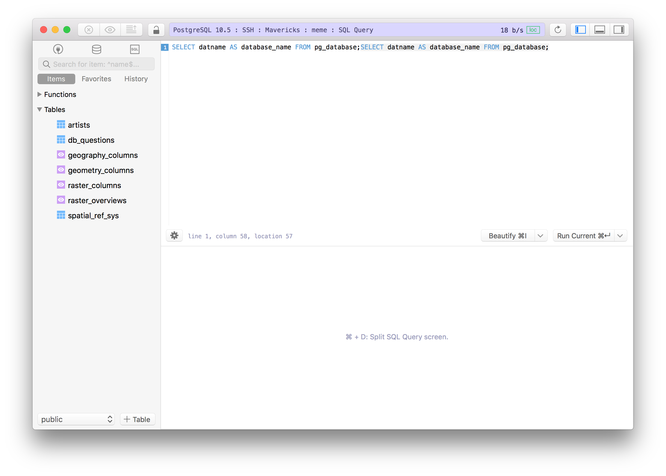Click the reload icon in the toolbar

point(557,30)
